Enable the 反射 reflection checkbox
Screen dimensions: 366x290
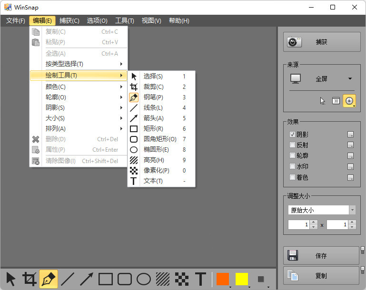pos(292,145)
